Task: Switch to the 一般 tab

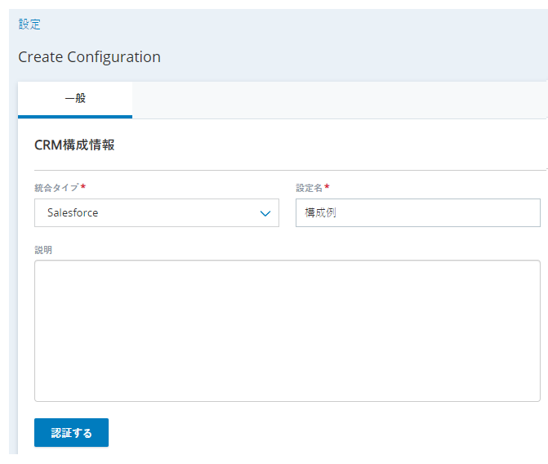Action: coord(75,100)
